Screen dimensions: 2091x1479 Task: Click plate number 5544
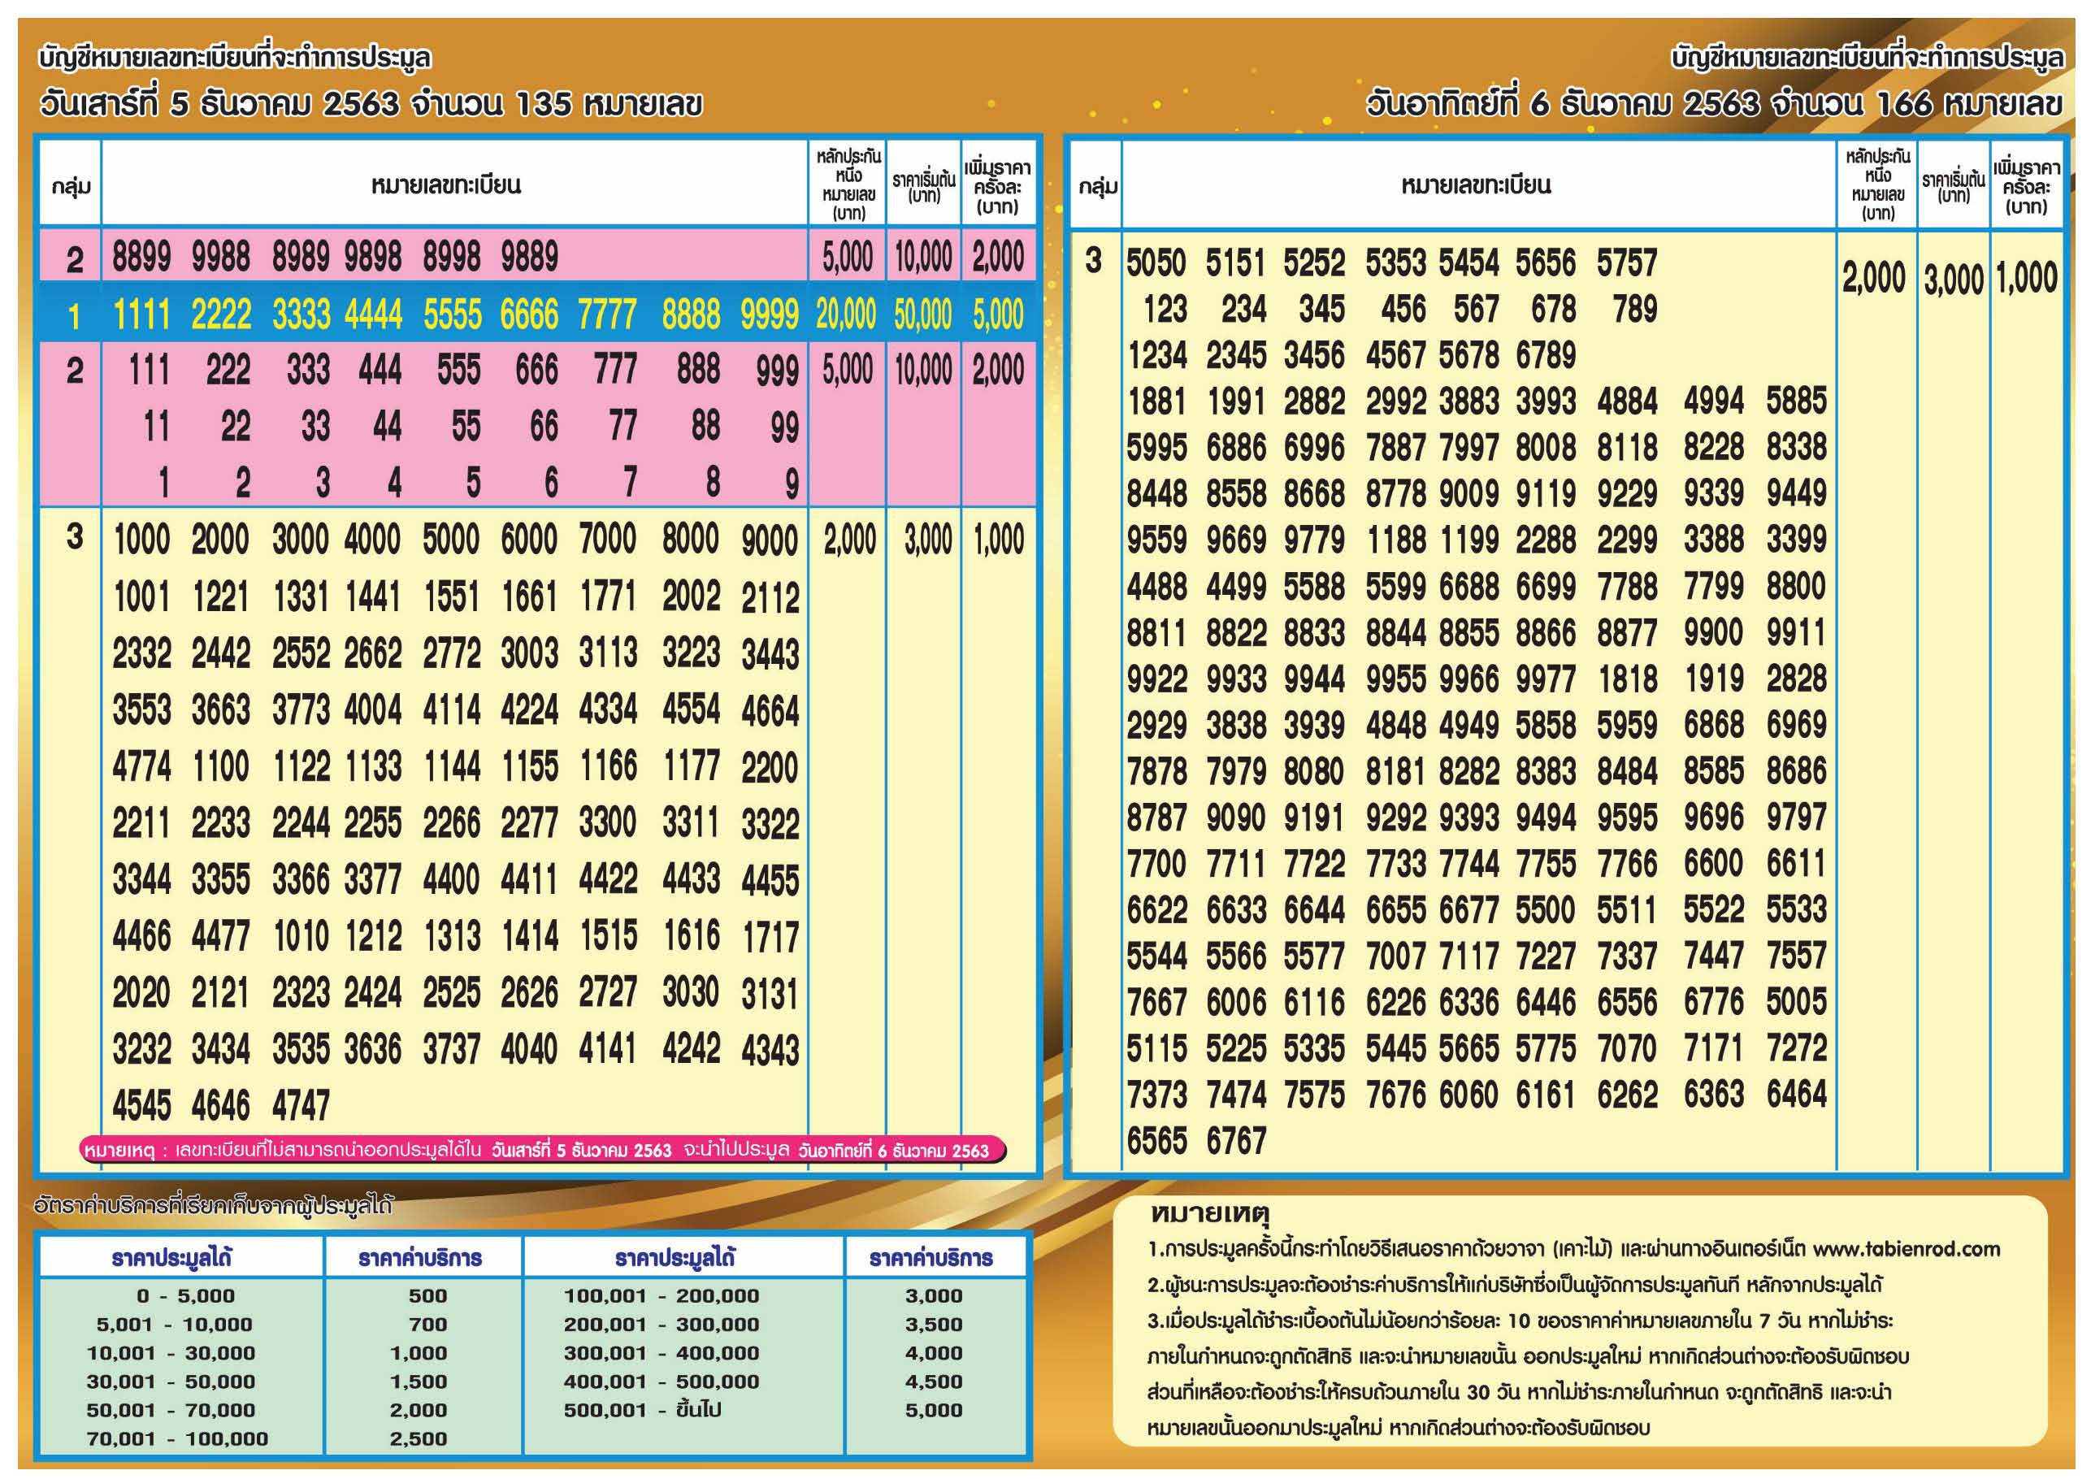1156,956
